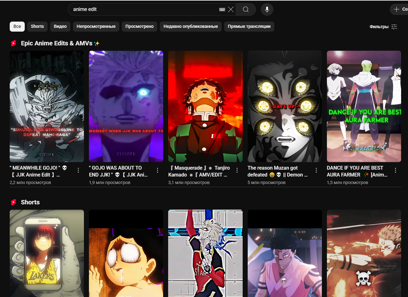Select the Недавно опубликованные filter chip

tap(191, 27)
